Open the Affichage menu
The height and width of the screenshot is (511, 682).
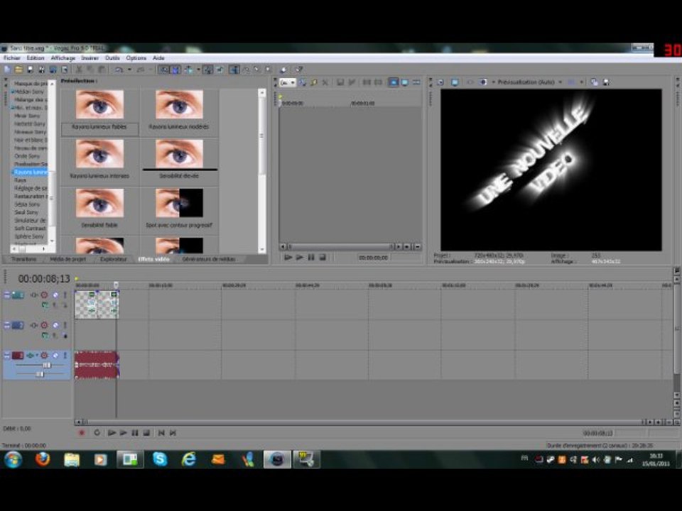pyautogui.click(x=63, y=57)
